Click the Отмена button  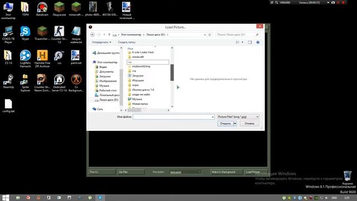(x=249, y=123)
